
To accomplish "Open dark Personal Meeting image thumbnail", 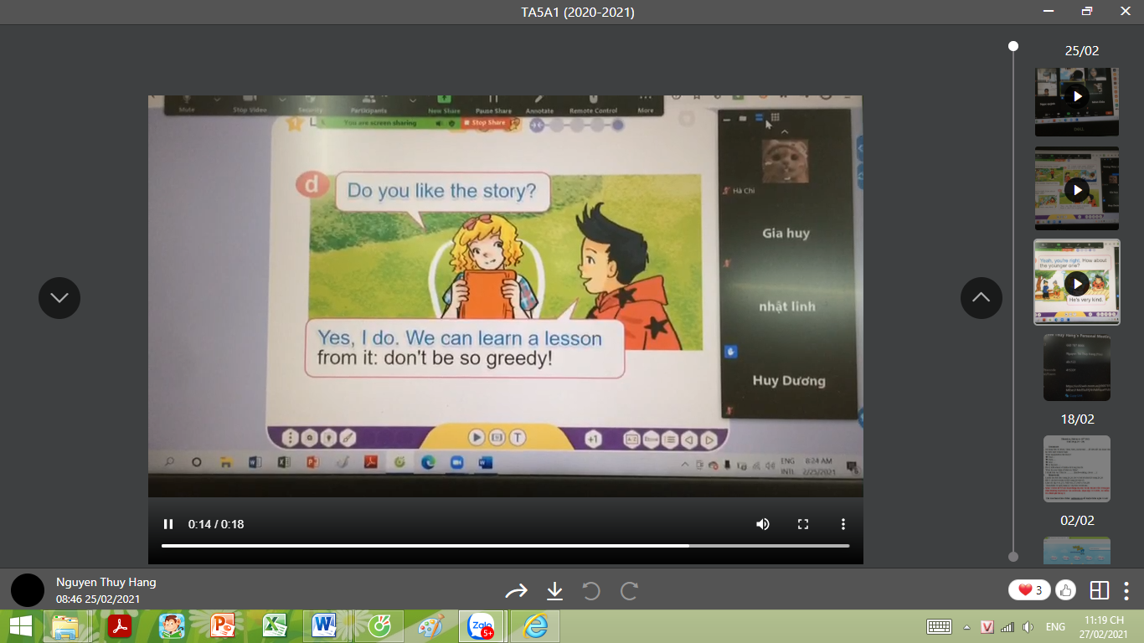I will pyautogui.click(x=1077, y=368).
